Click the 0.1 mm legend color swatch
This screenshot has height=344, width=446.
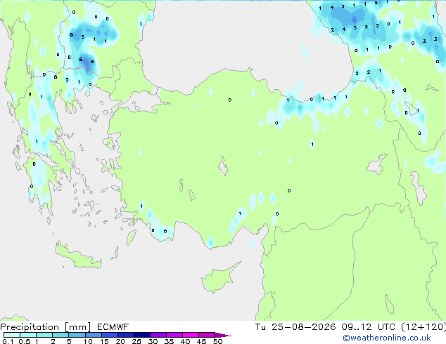[12, 335]
